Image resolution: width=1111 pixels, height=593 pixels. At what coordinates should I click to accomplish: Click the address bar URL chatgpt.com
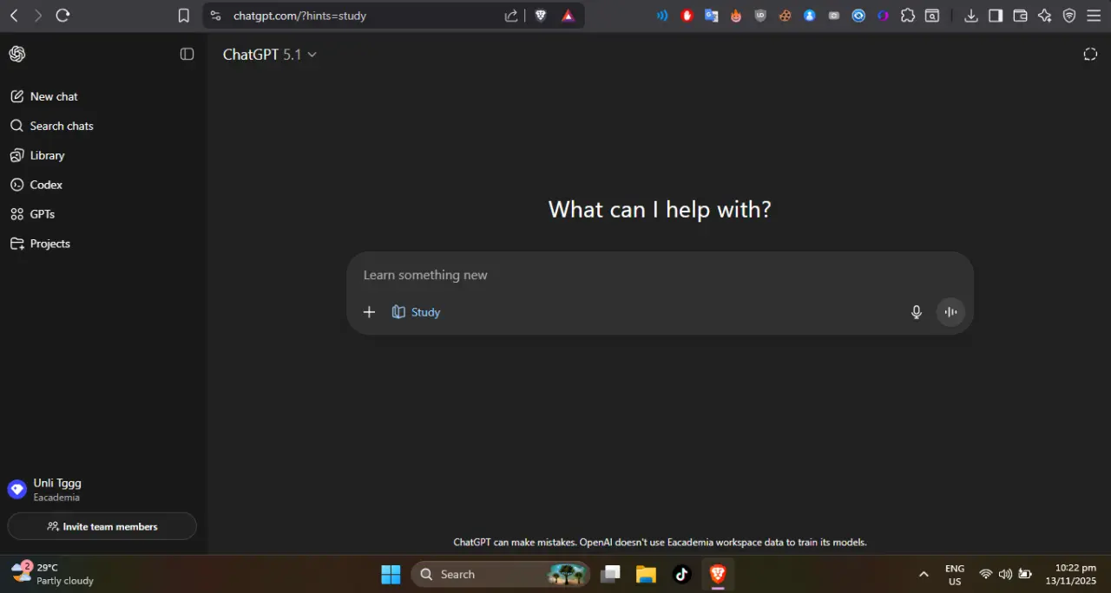pyautogui.click(x=299, y=16)
